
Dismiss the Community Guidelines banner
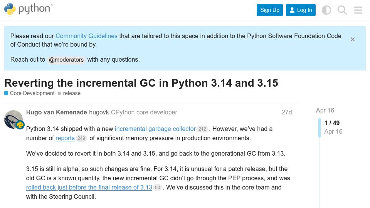click(x=353, y=39)
